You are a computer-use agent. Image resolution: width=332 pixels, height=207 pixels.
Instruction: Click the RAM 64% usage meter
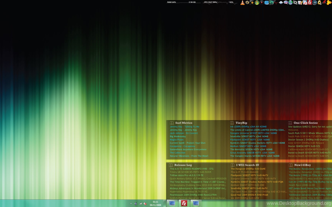click(x=184, y=2)
